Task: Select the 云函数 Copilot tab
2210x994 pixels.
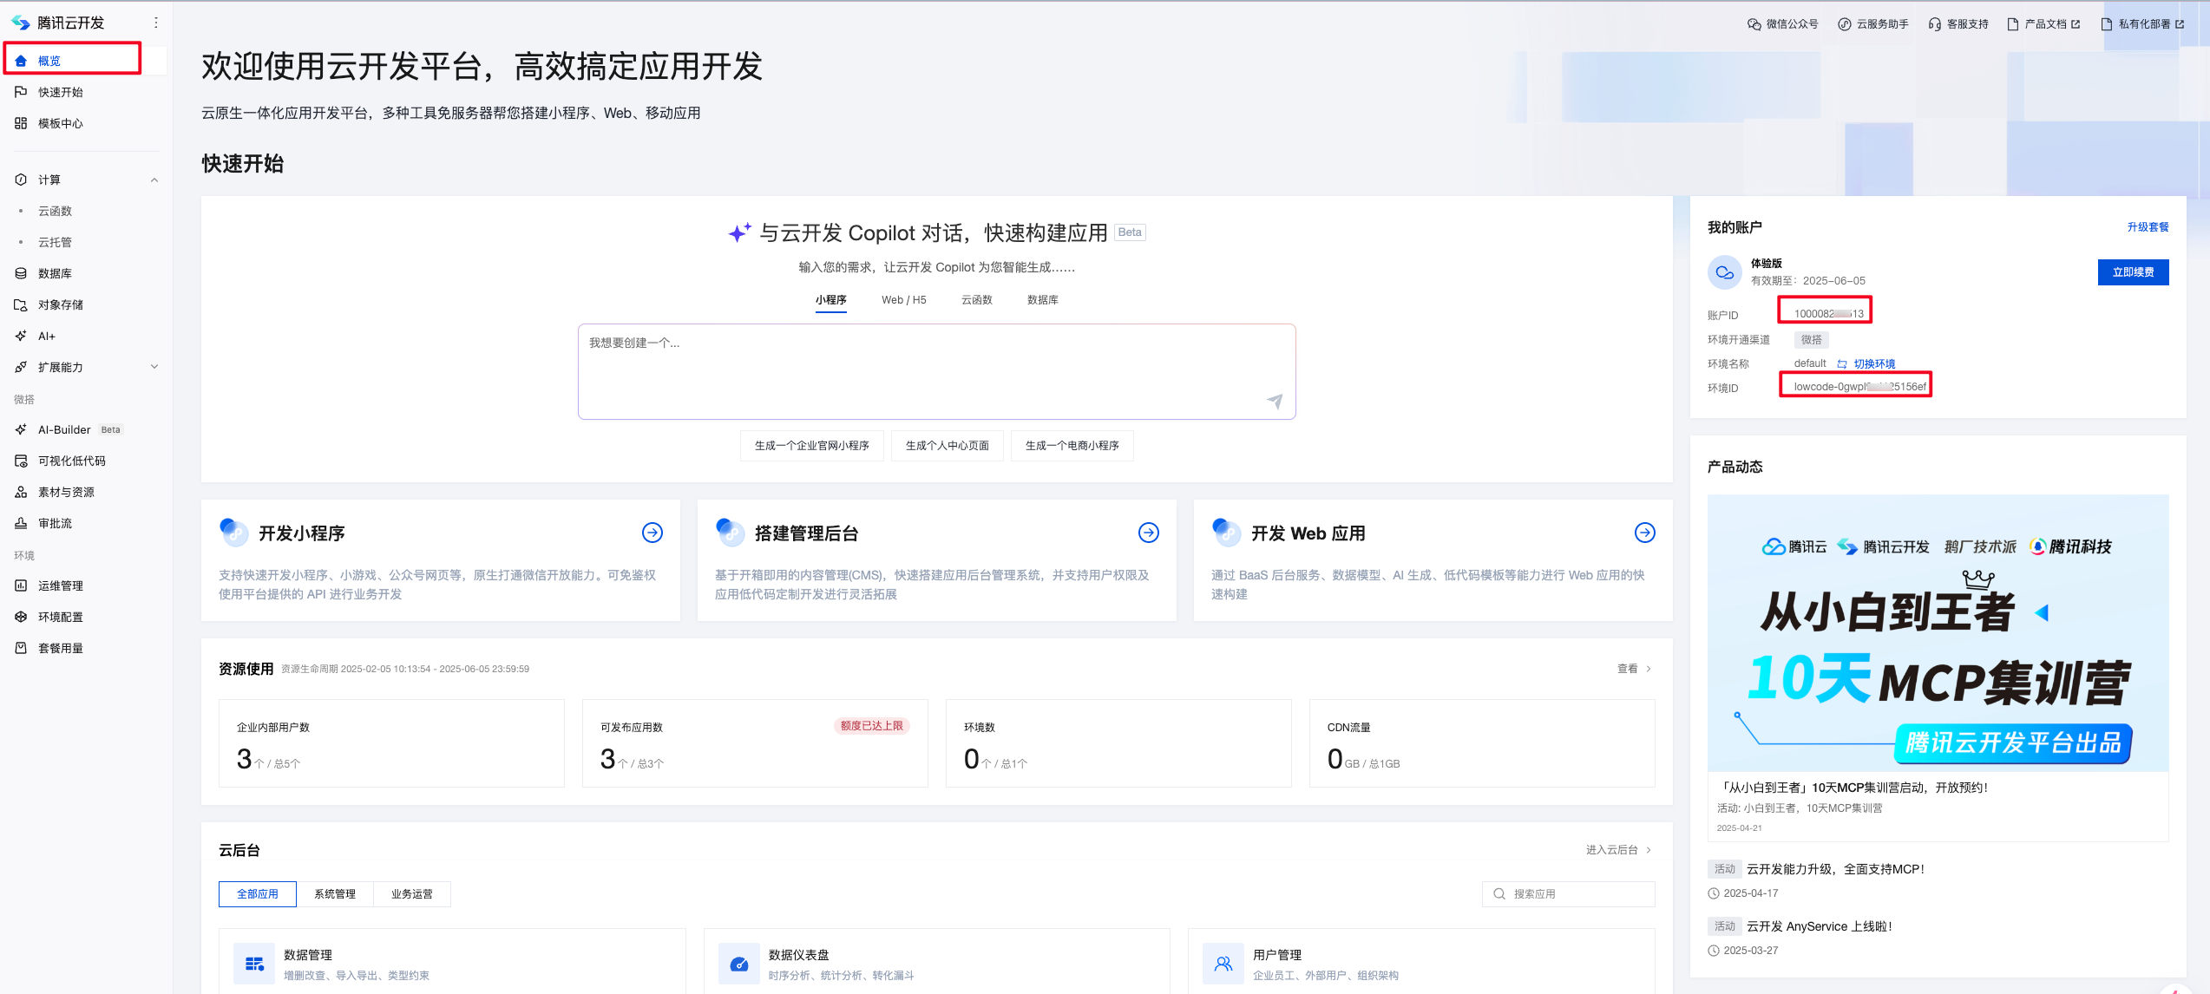Action: (977, 300)
